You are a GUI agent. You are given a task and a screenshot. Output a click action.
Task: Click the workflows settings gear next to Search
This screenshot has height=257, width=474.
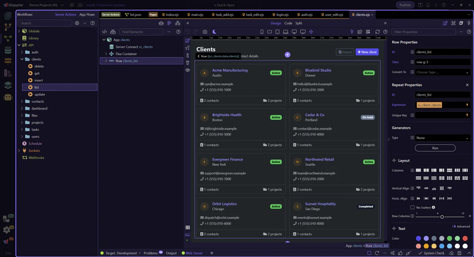[77, 23]
